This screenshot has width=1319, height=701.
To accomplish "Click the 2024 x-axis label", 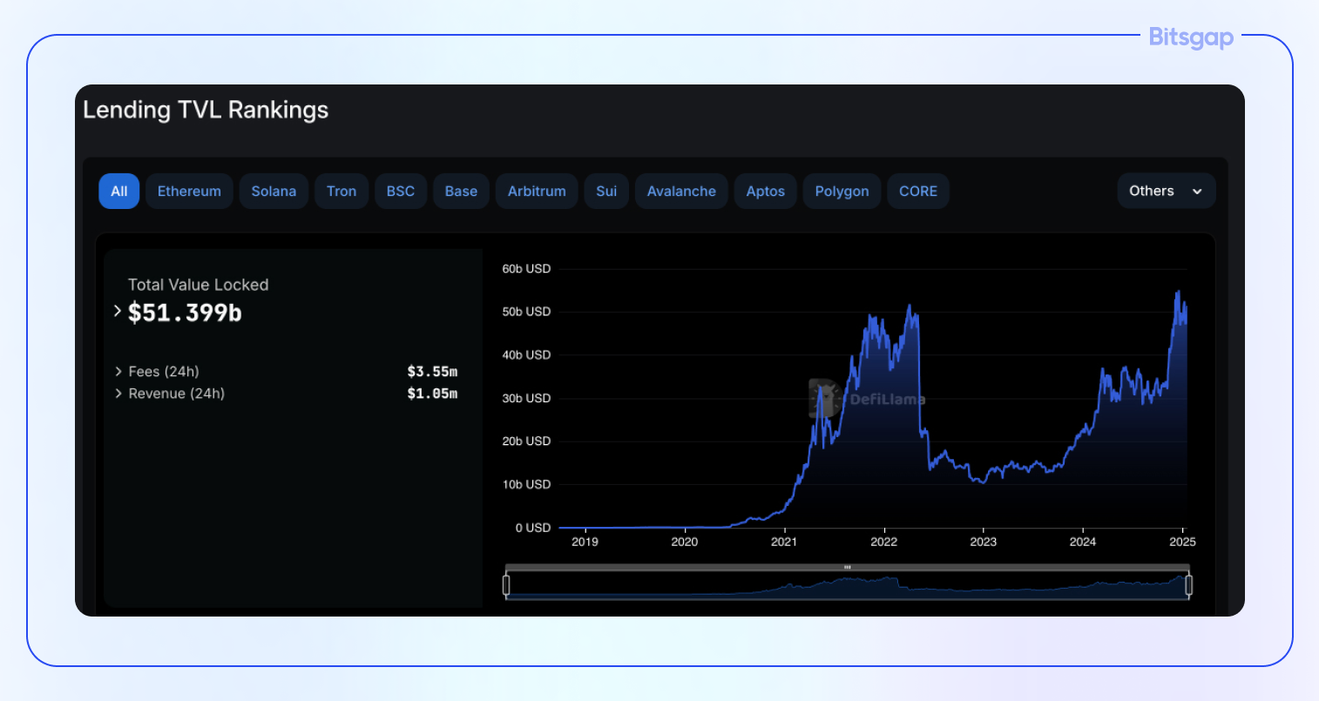I will (x=1083, y=542).
